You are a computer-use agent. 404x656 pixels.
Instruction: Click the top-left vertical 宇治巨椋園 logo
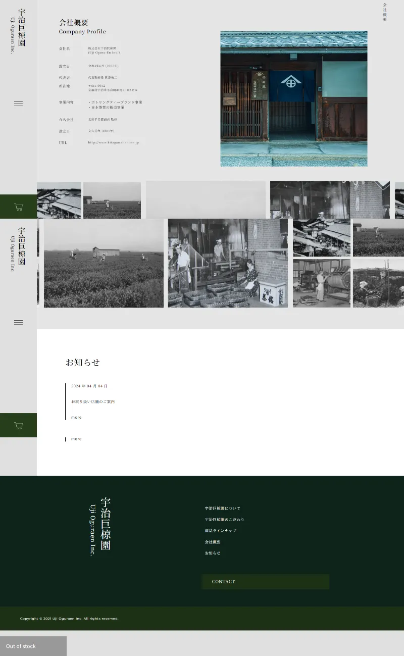click(18, 30)
